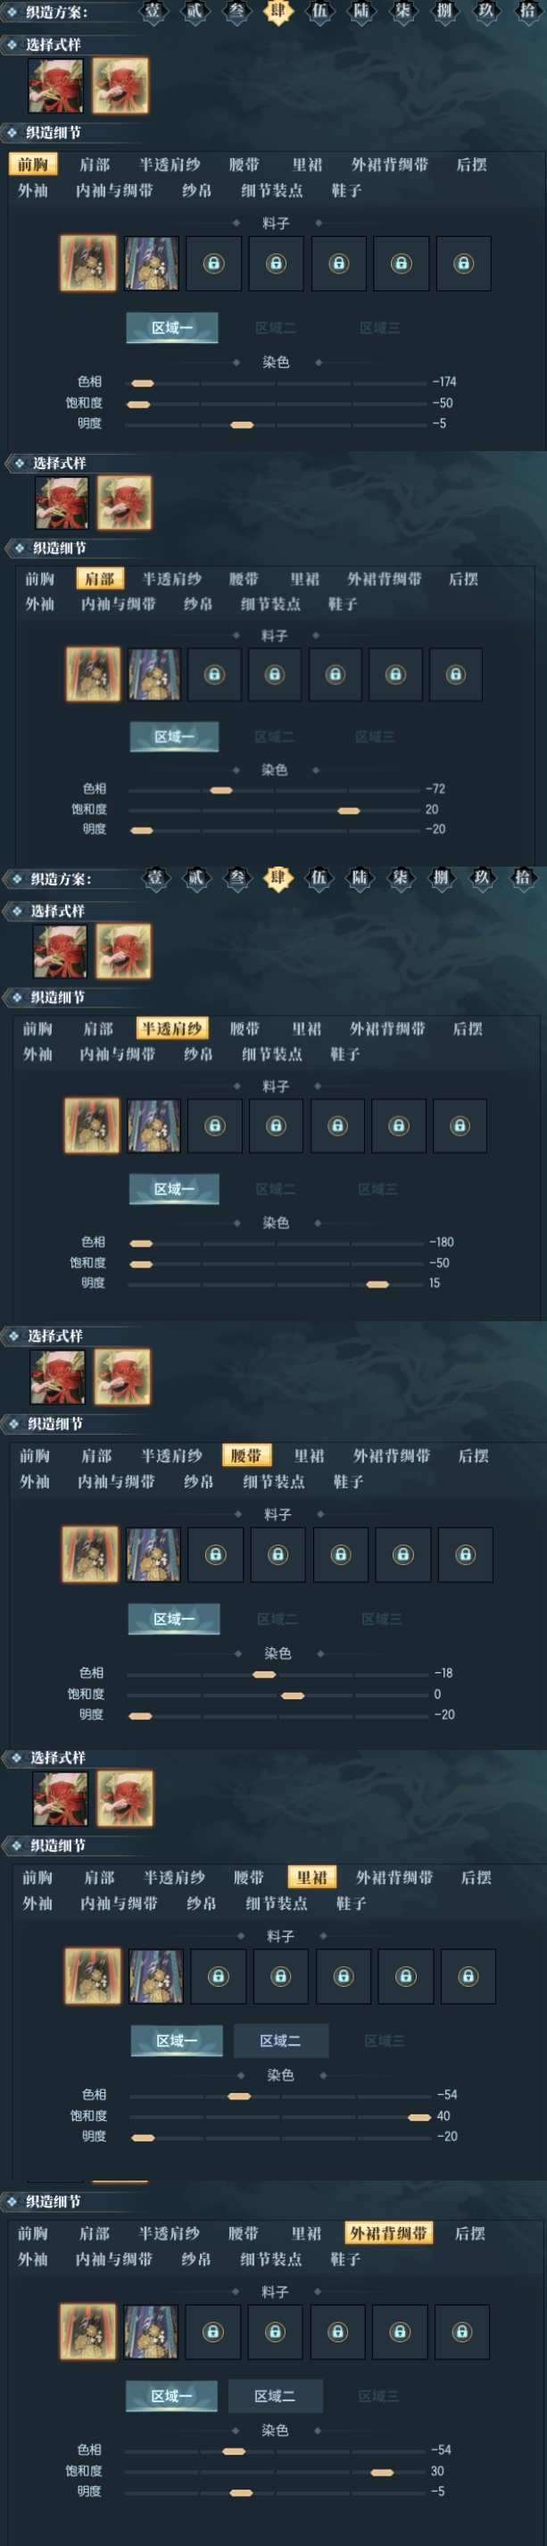Choose scheme 叁 in the second 织造方案 row
Screen dimensions: 547x2546
coord(237,876)
